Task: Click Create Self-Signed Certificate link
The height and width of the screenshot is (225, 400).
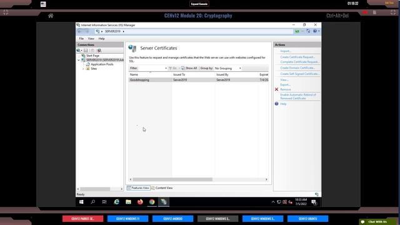Action: click(300, 74)
